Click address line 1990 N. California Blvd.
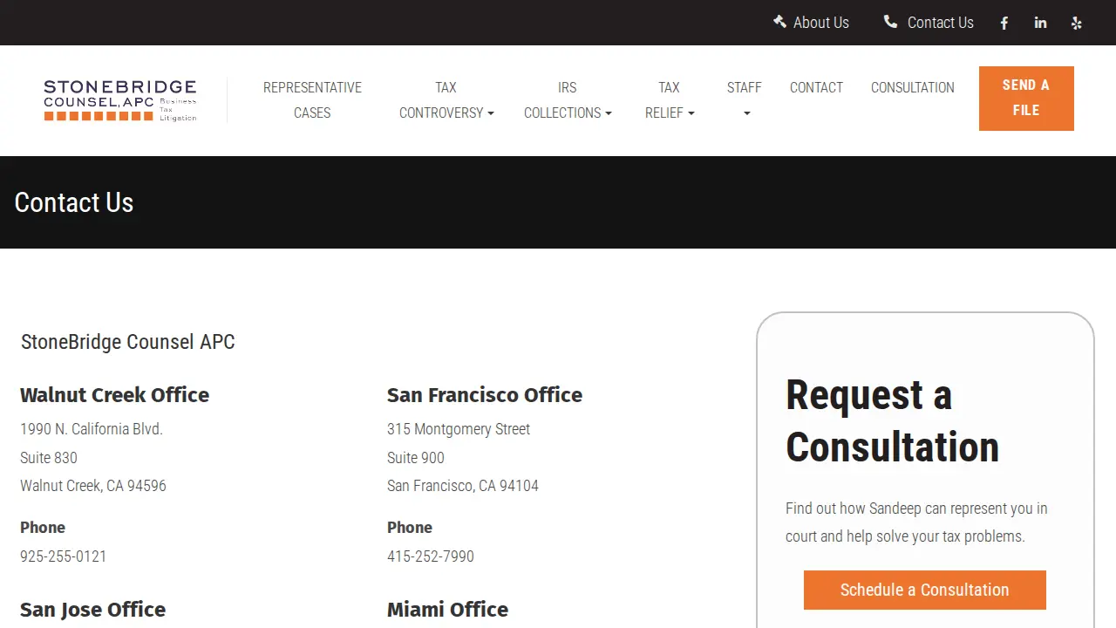The height and width of the screenshot is (628, 1116). tap(92, 429)
